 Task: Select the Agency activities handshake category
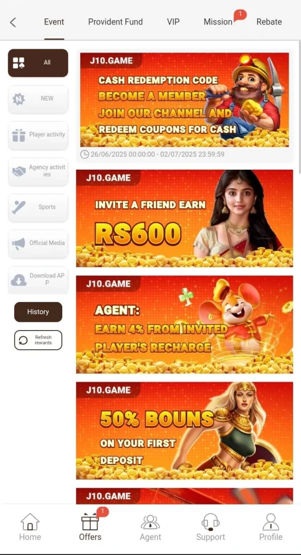click(x=38, y=171)
